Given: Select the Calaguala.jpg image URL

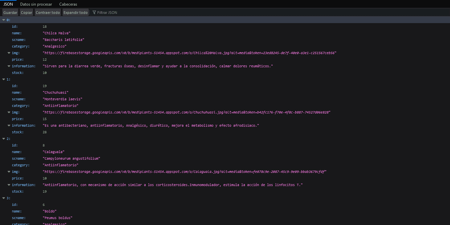Looking at the screenshot, I should click(185, 172).
